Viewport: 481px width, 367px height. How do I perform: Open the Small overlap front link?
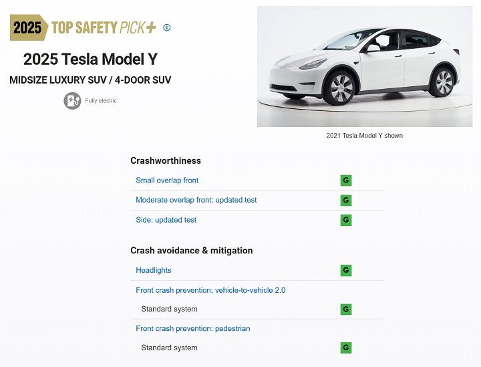point(167,180)
